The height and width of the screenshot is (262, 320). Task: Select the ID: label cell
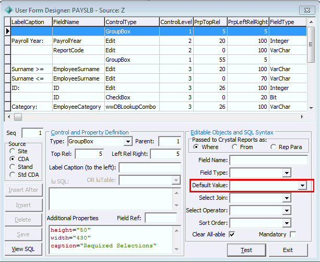(x=32, y=88)
